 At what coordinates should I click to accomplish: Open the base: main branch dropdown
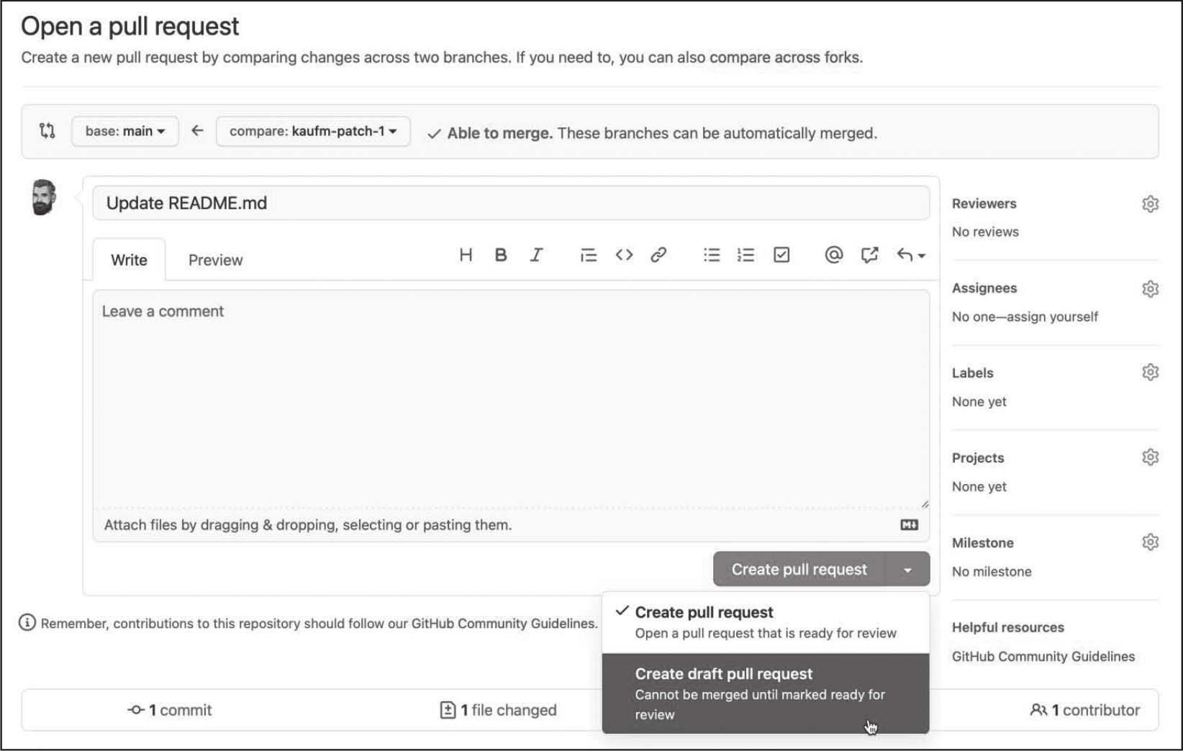125,132
